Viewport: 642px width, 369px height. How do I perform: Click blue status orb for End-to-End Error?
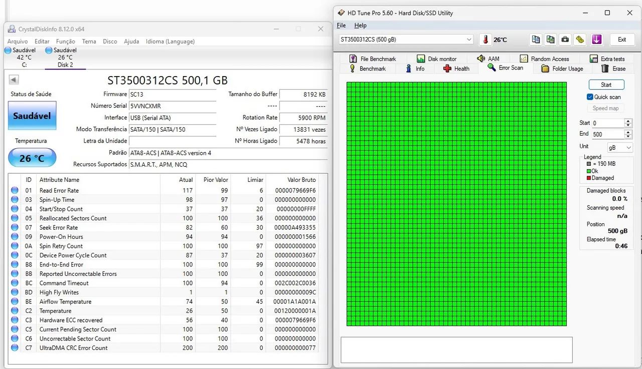tap(15, 264)
